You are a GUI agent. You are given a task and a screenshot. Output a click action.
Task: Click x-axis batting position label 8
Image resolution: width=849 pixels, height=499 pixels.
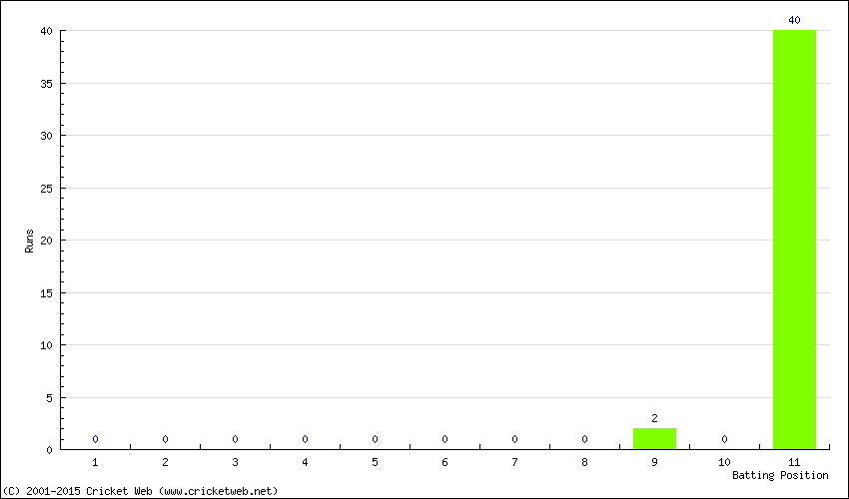pyautogui.click(x=584, y=462)
